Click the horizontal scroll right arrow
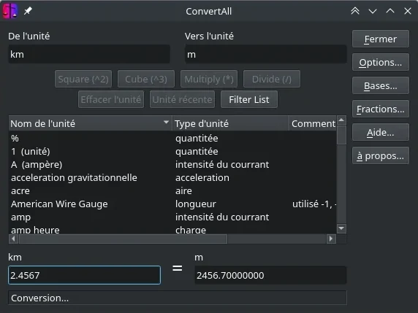418x313 pixels. pos(331,239)
